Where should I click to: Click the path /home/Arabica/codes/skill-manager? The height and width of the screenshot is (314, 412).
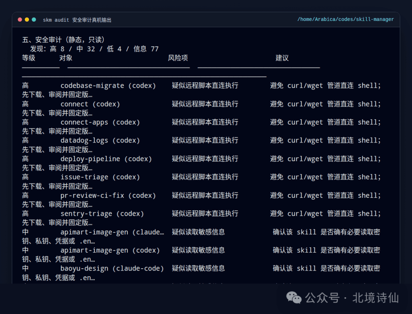[346, 19]
